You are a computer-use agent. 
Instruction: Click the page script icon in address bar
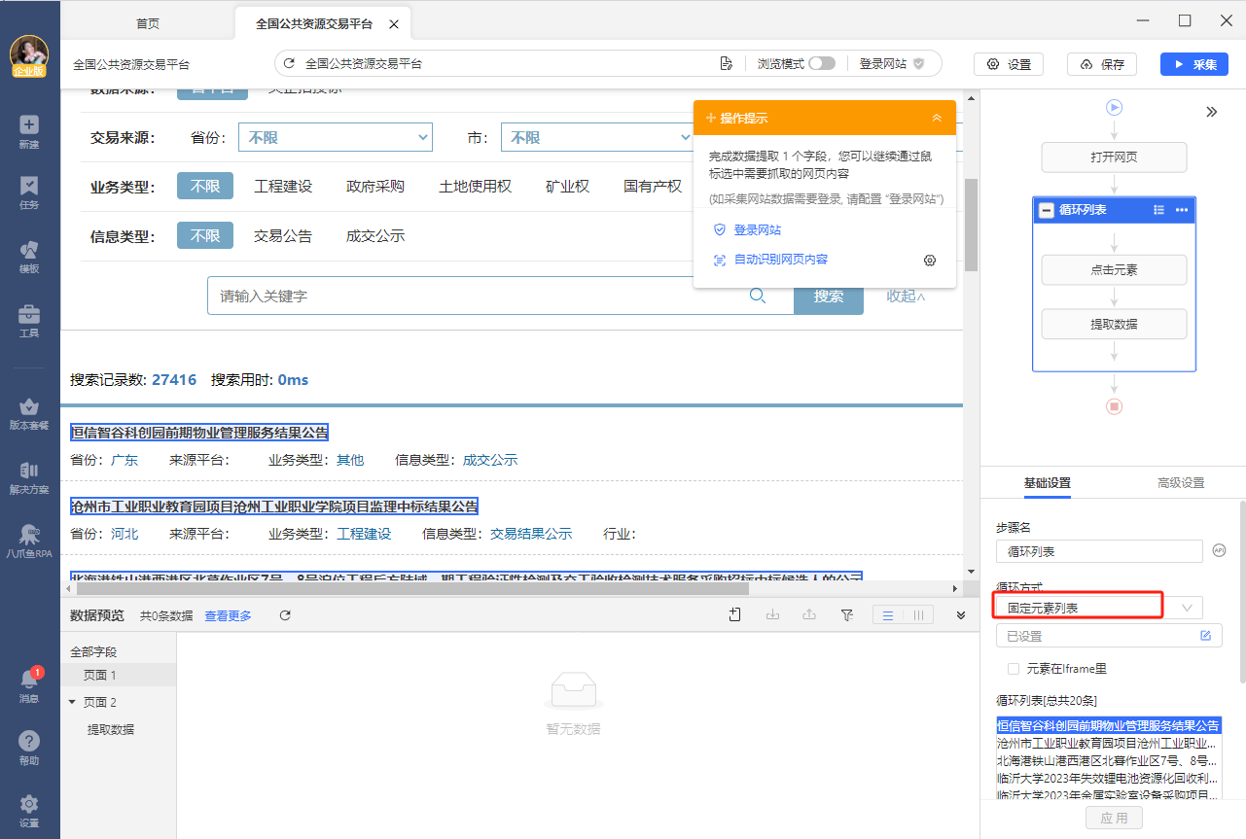point(726,64)
